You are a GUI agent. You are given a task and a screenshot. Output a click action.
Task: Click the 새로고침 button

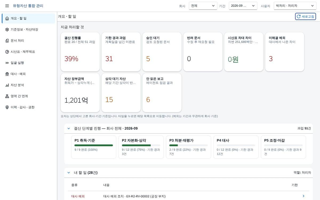(305, 17)
